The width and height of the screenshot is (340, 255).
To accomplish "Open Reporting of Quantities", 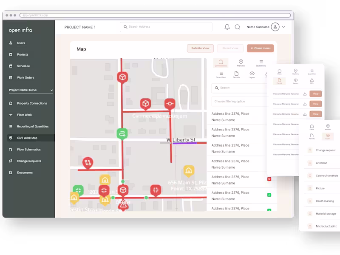I will coord(33,126).
